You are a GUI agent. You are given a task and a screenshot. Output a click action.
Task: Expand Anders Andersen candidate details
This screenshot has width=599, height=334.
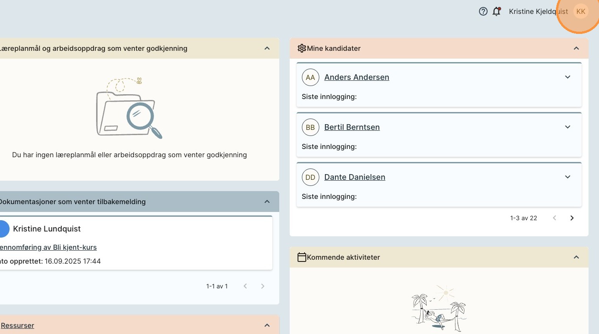567,77
